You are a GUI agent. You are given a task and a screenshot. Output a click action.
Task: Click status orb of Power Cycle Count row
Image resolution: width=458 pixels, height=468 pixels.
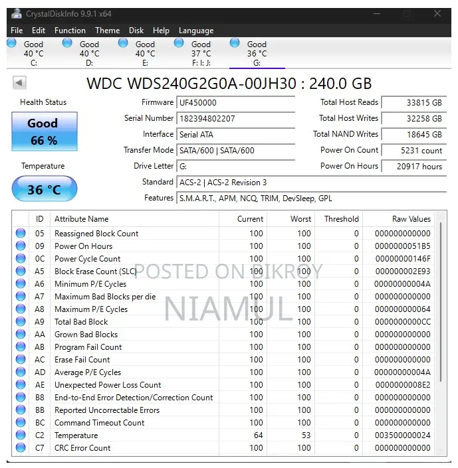(x=21, y=258)
